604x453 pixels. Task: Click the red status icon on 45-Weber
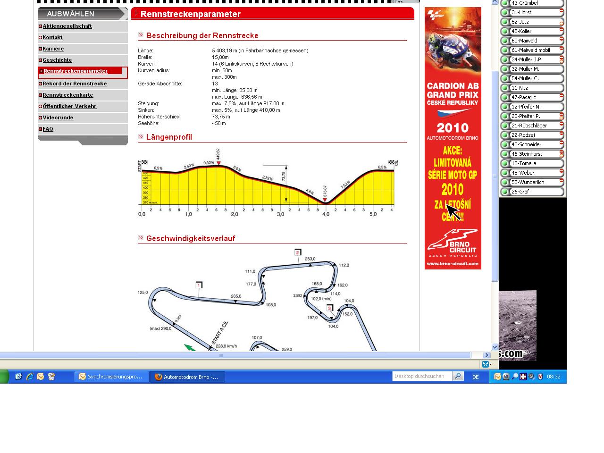point(562,171)
